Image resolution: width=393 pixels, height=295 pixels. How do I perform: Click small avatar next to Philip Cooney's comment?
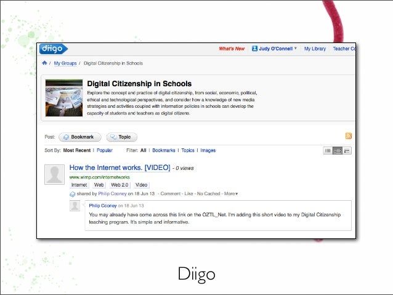pos(75,206)
